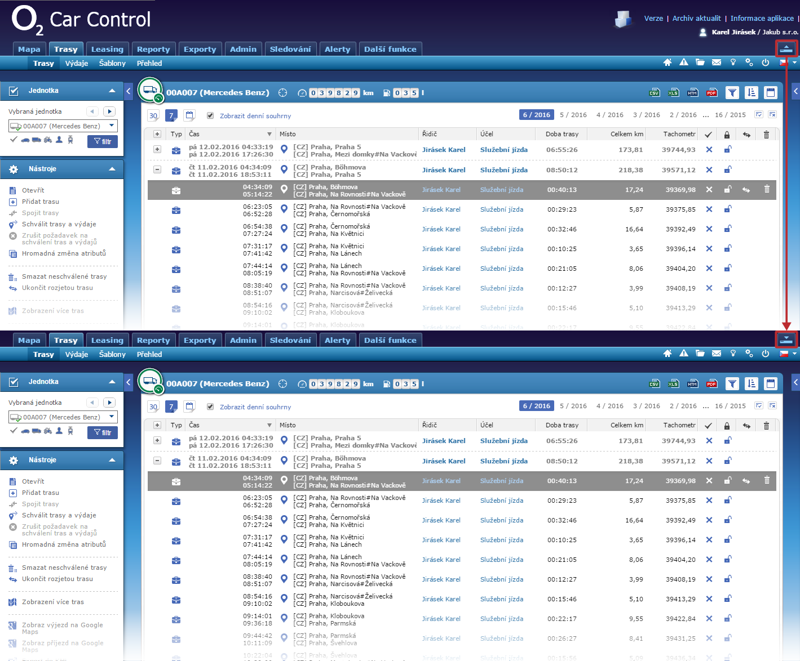Open messages envelope icon in upper toolbar
The width and height of the screenshot is (800, 661).
tap(717, 62)
